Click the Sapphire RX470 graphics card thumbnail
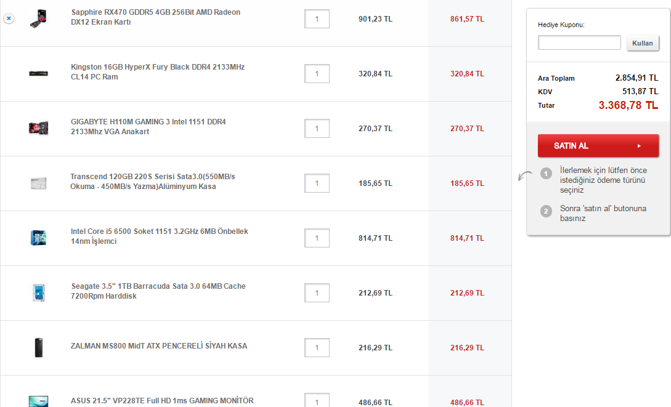 [x=38, y=18]
